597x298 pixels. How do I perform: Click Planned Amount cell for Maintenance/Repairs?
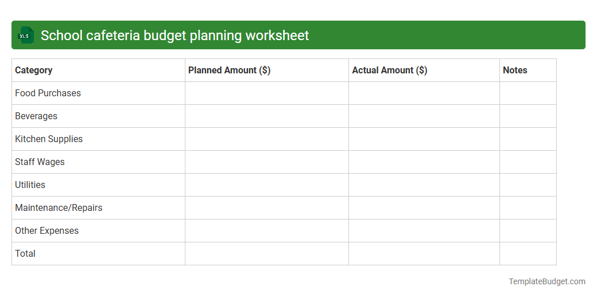pyautogui.click(x=267, y=208)
